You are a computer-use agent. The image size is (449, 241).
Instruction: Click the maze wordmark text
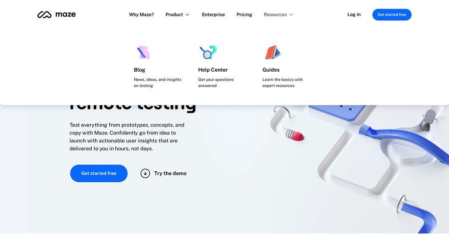[65, 14]
